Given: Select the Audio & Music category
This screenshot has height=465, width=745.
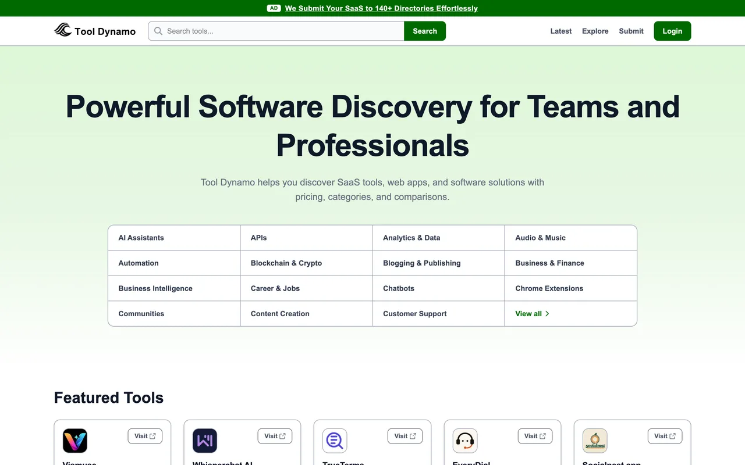Looking at the screenshot, I should point(571,238).
